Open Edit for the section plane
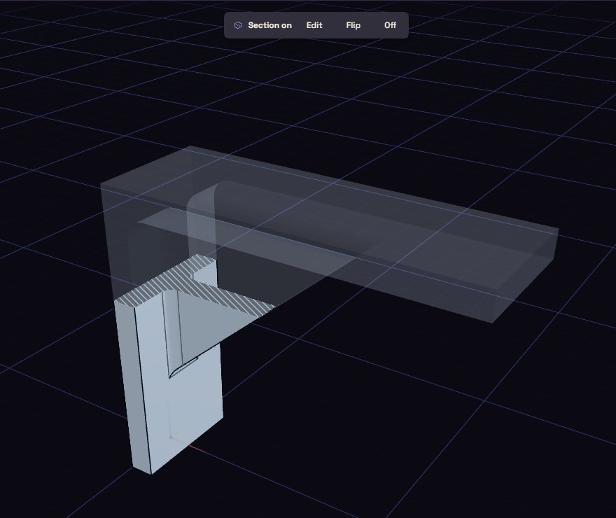This screenshot has width=616, height=518. pyautogui.click(x=314, y=25)
